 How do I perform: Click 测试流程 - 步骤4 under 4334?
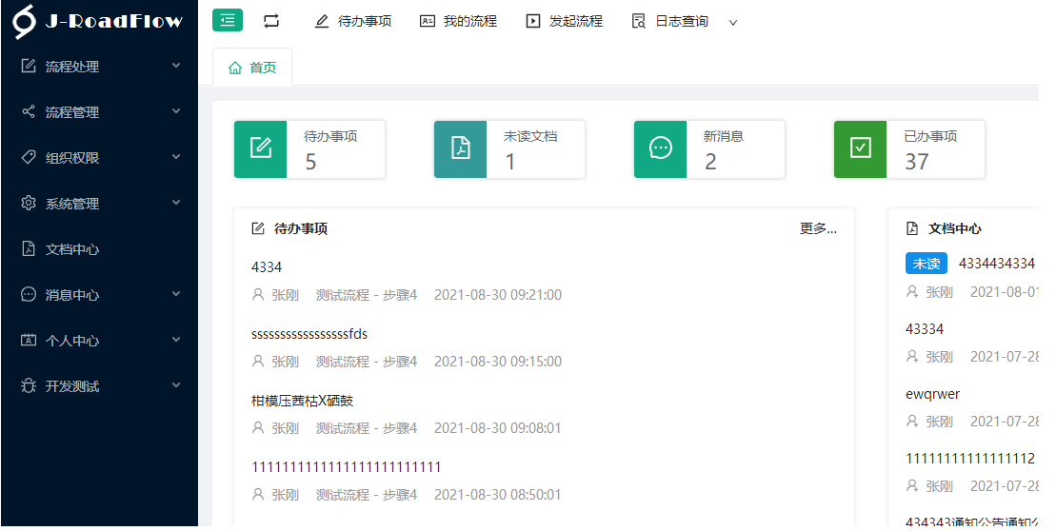[x=367, y=295]
